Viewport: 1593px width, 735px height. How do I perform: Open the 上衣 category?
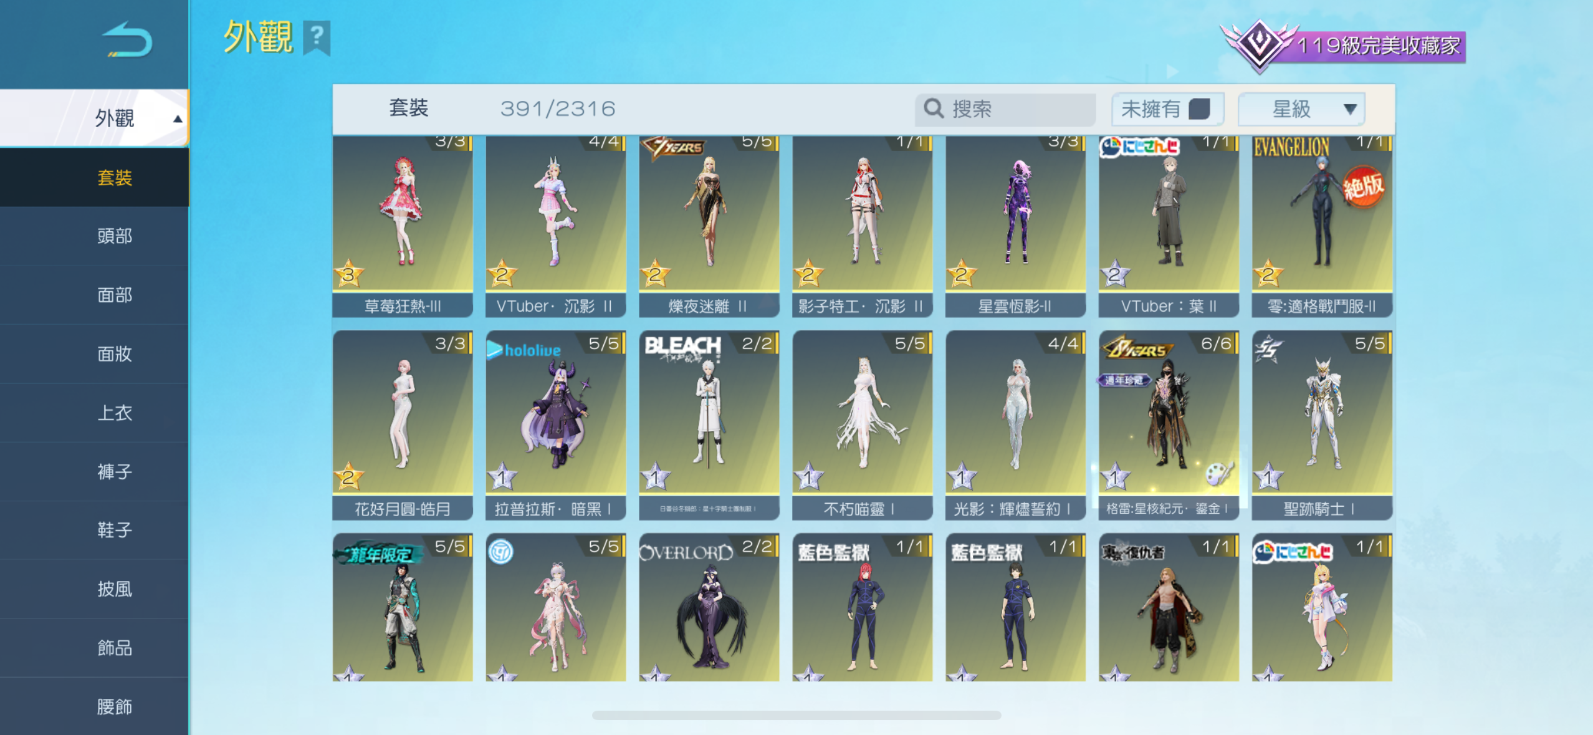(x=95, y=413)
